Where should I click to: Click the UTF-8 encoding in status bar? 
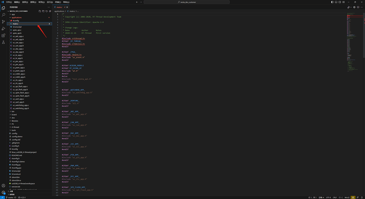point(328,197)
